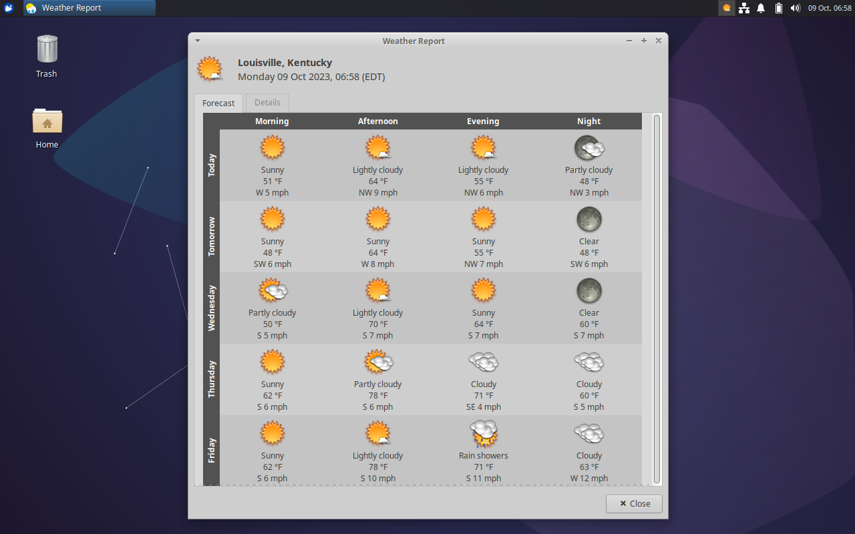
Task: Click the lightly cloudy icon for Wednesday Afternoon
Action: [x=378, y=290]
